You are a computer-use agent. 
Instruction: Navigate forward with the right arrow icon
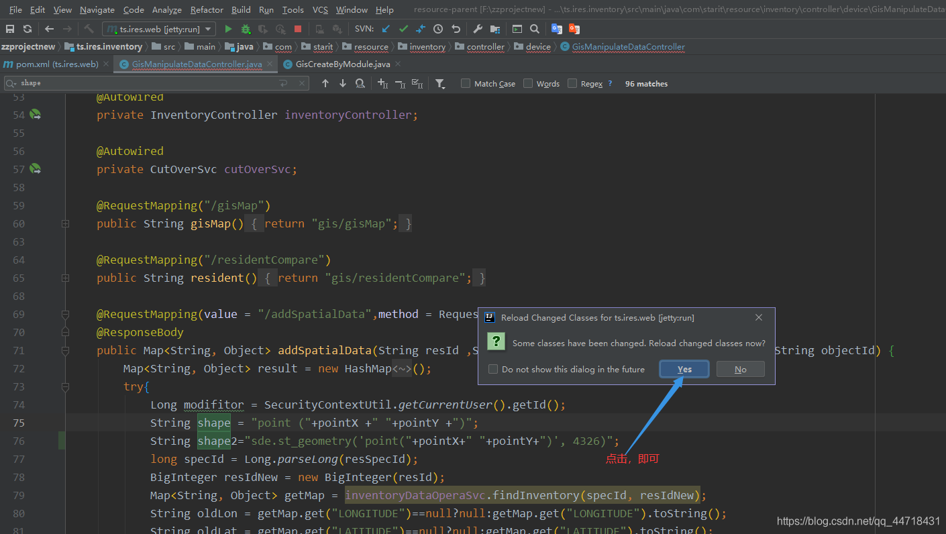[67, 29]
